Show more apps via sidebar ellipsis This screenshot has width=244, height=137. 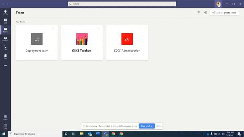(x=5, y=65)
